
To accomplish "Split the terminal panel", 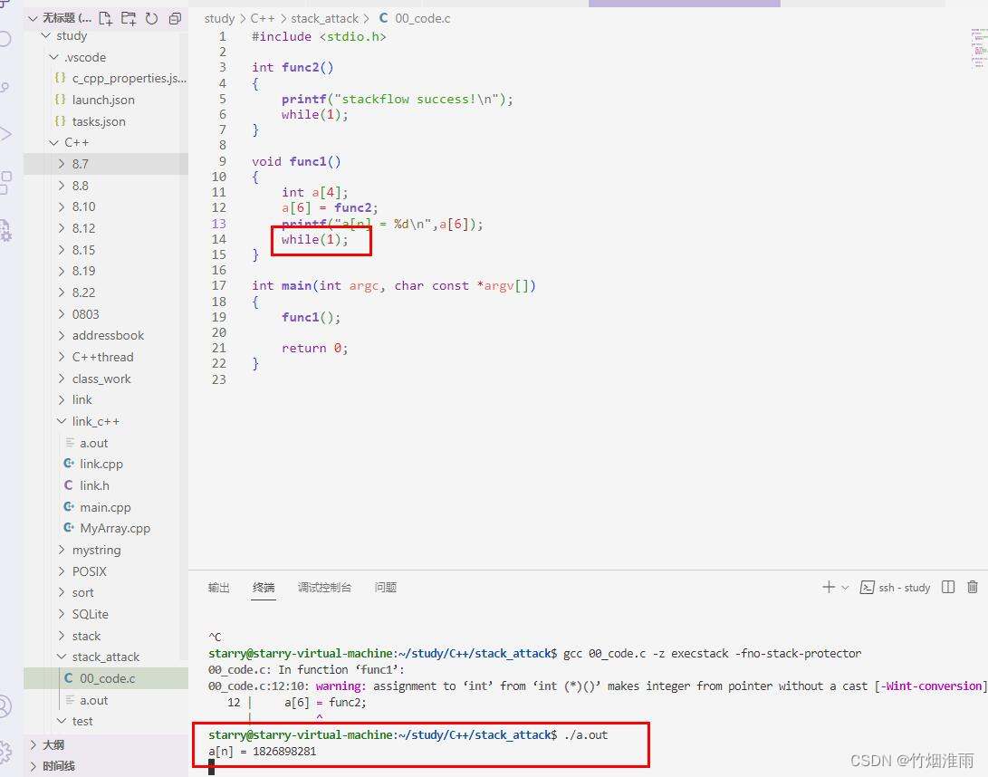I will 947,587.
